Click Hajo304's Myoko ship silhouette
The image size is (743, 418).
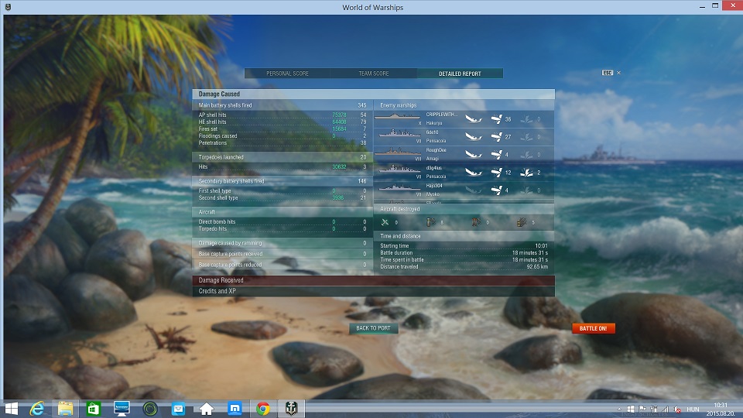tap(399, 187)
